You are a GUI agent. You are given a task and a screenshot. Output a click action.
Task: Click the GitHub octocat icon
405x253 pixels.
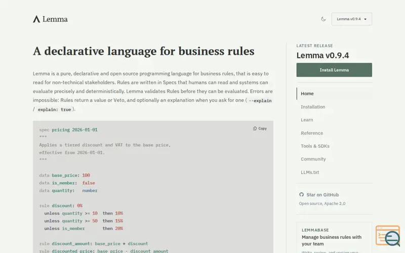[301, 195]
